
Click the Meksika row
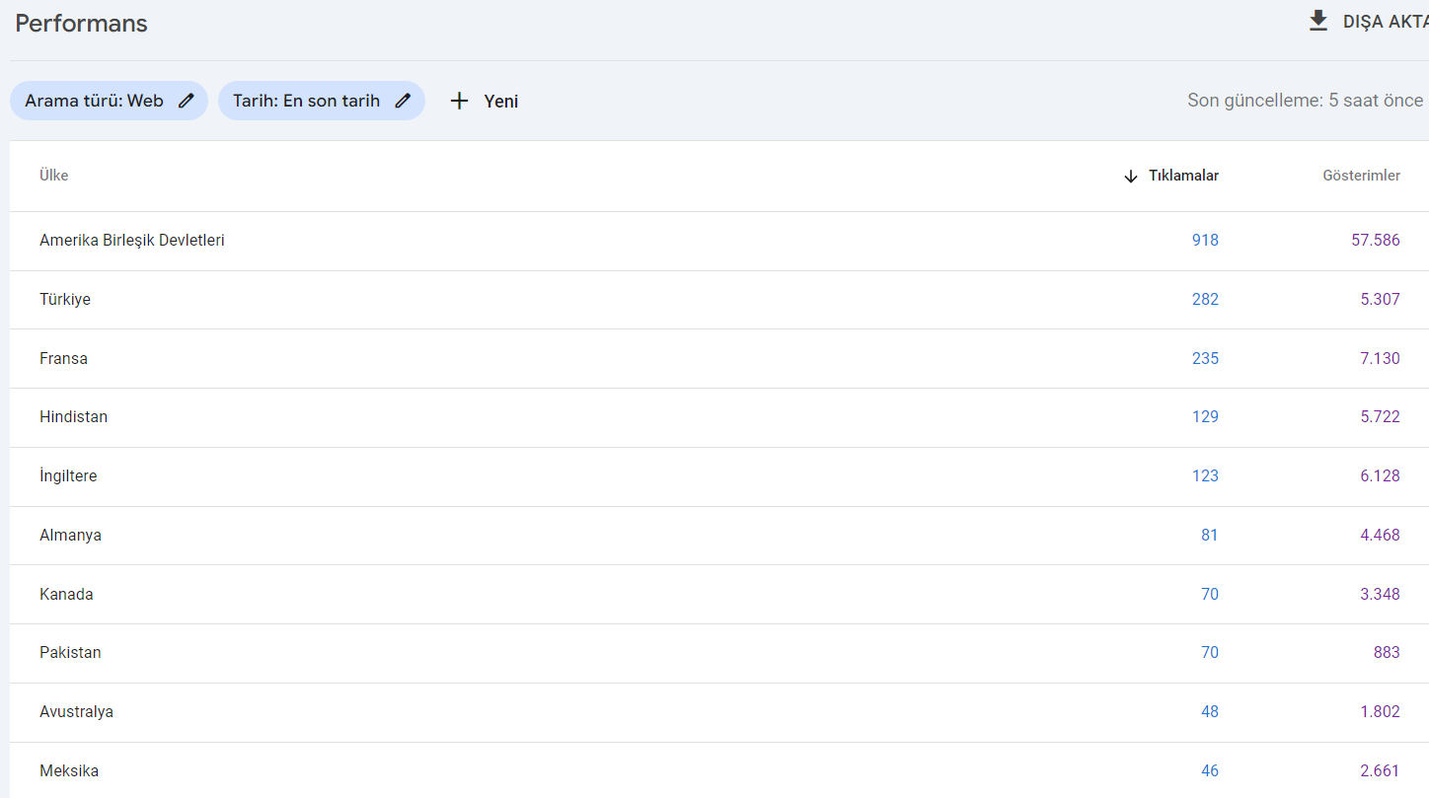coord(719,770)
